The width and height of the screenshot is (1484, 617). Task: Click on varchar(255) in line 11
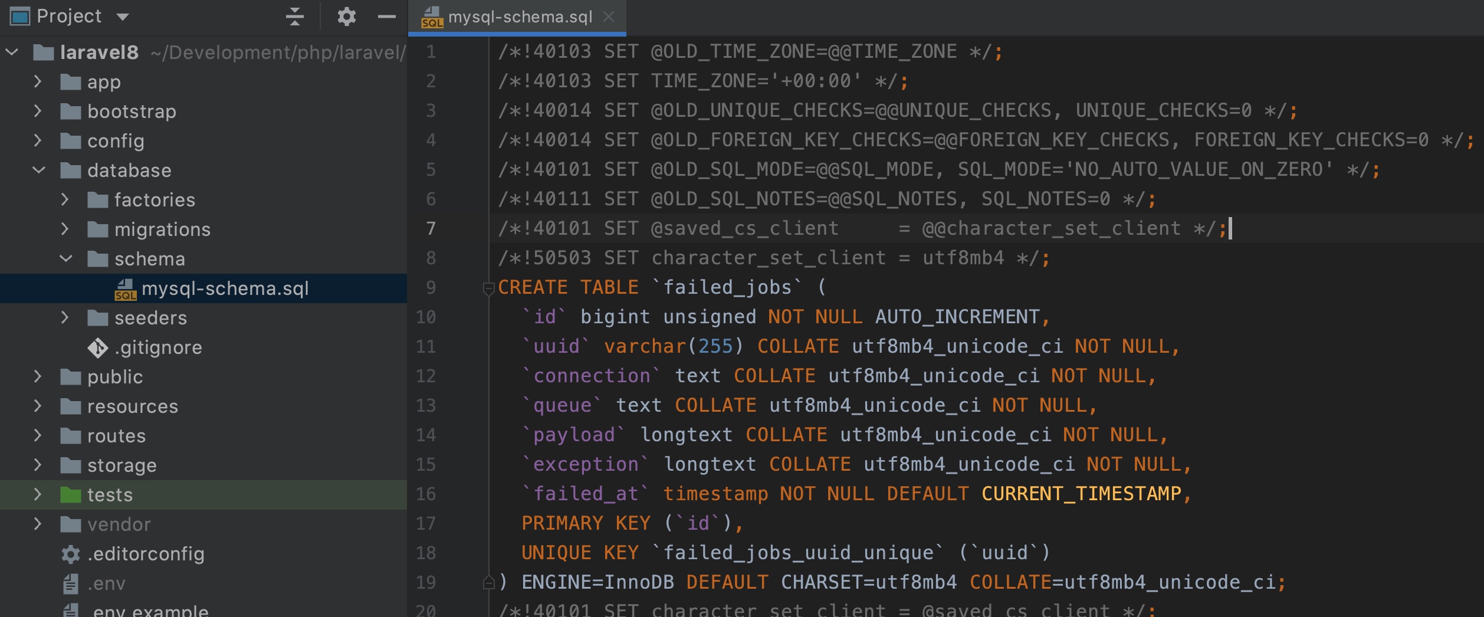(674, 346)
